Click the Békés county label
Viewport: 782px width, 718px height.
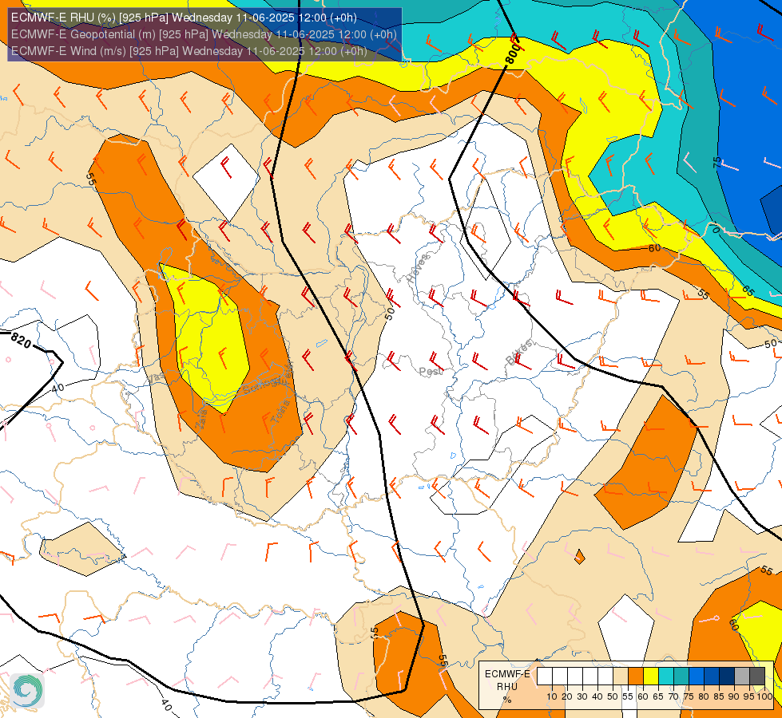pos(518,352)
